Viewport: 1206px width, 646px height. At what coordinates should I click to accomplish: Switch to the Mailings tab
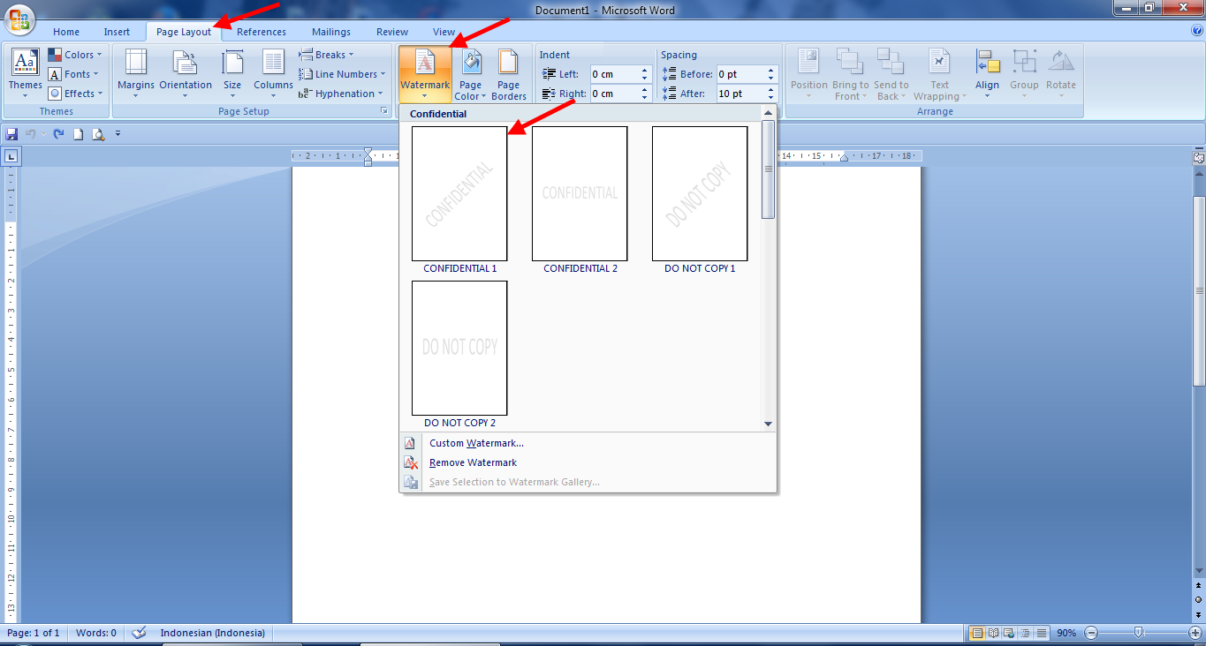[331, 32]
